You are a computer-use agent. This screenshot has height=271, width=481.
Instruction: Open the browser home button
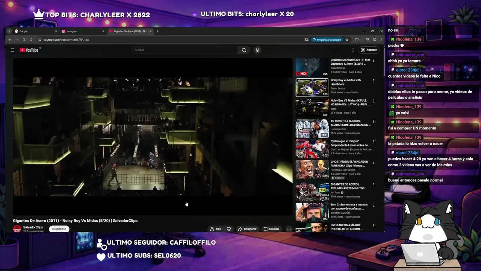[31, 40]
